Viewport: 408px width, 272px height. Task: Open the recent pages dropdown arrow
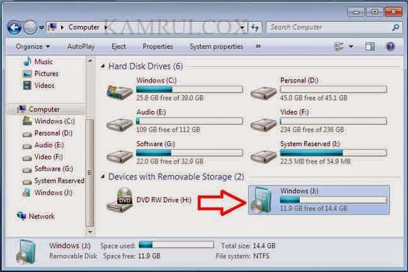point(42,27)
